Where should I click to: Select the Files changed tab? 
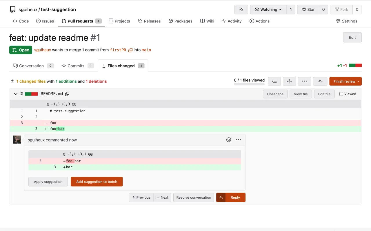(123, 66)
